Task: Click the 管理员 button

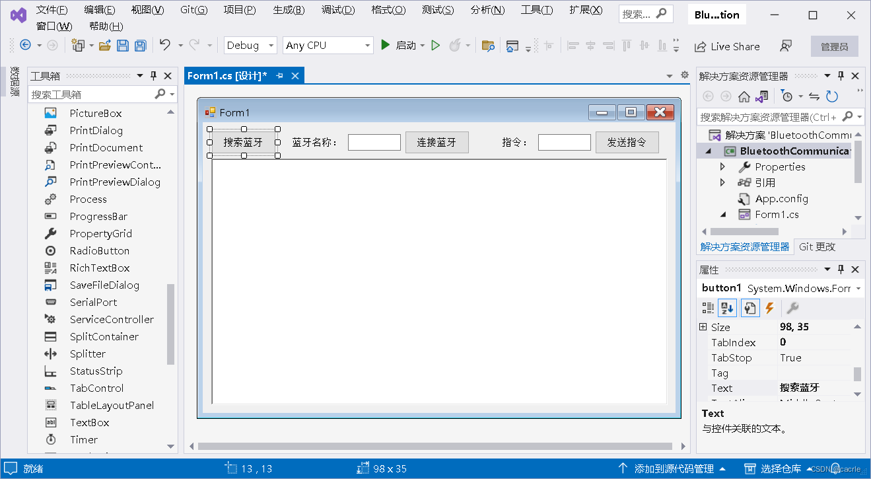Action: tap(835, 46)
